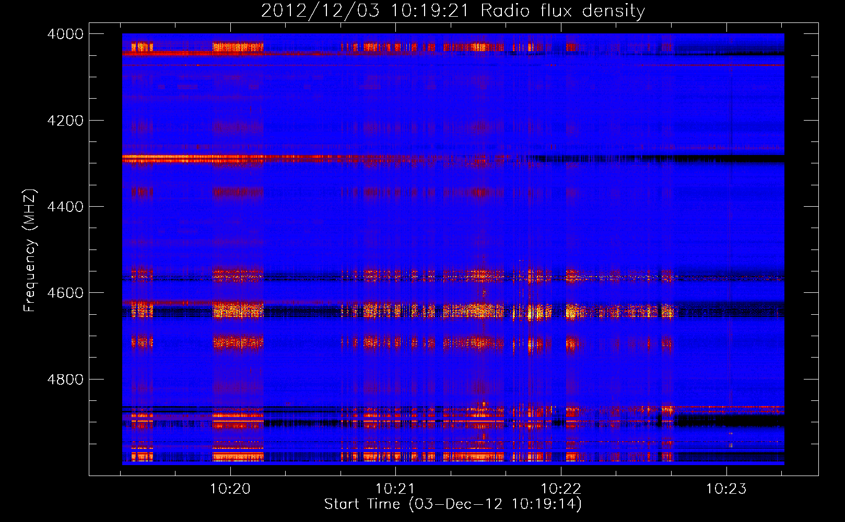Click the "Frequency (MHZ)" axis label
The image size is (845, 522).
pos(30,251)
